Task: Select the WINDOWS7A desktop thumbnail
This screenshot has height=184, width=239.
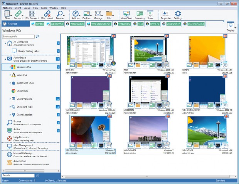Action: (90, 131)
